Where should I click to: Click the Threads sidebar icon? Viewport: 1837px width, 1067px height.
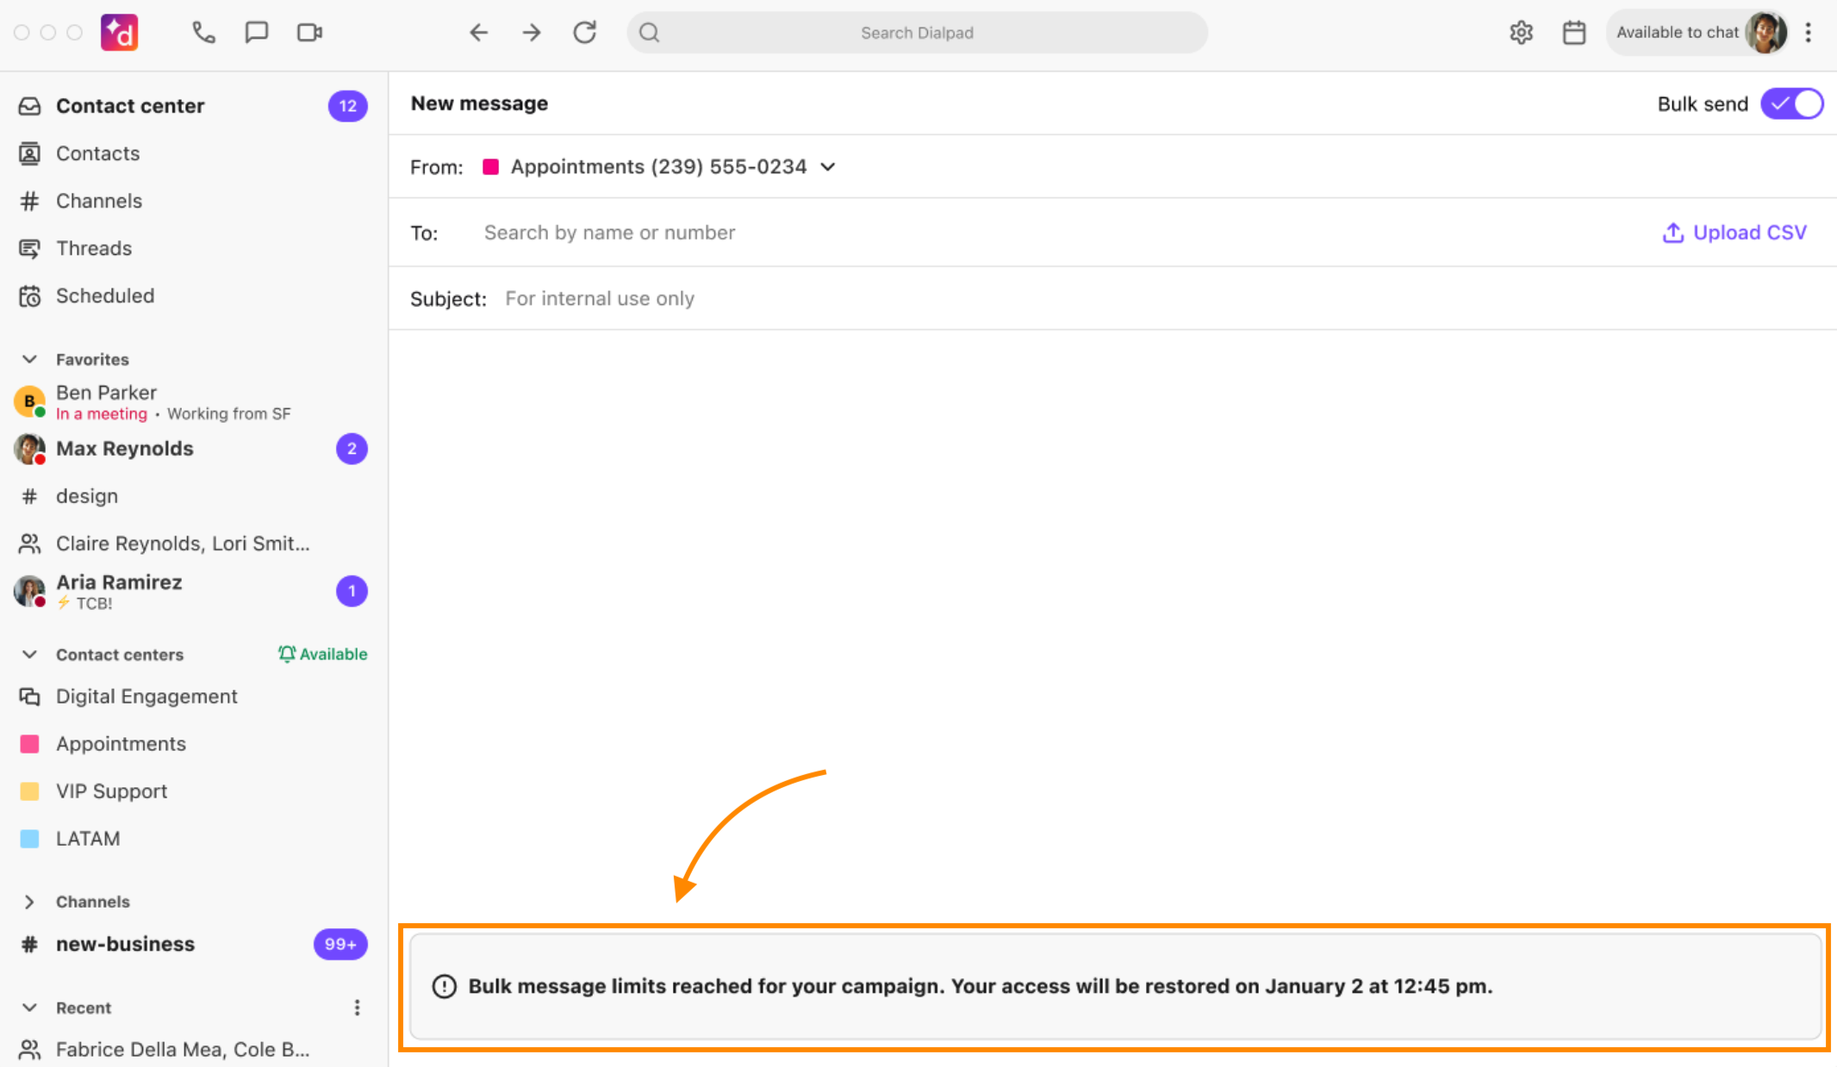click(30, 248)
